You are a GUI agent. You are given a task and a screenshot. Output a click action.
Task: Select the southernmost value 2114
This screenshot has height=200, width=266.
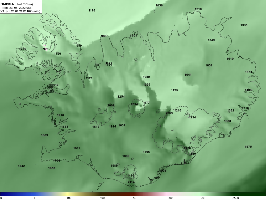point(131,182)
